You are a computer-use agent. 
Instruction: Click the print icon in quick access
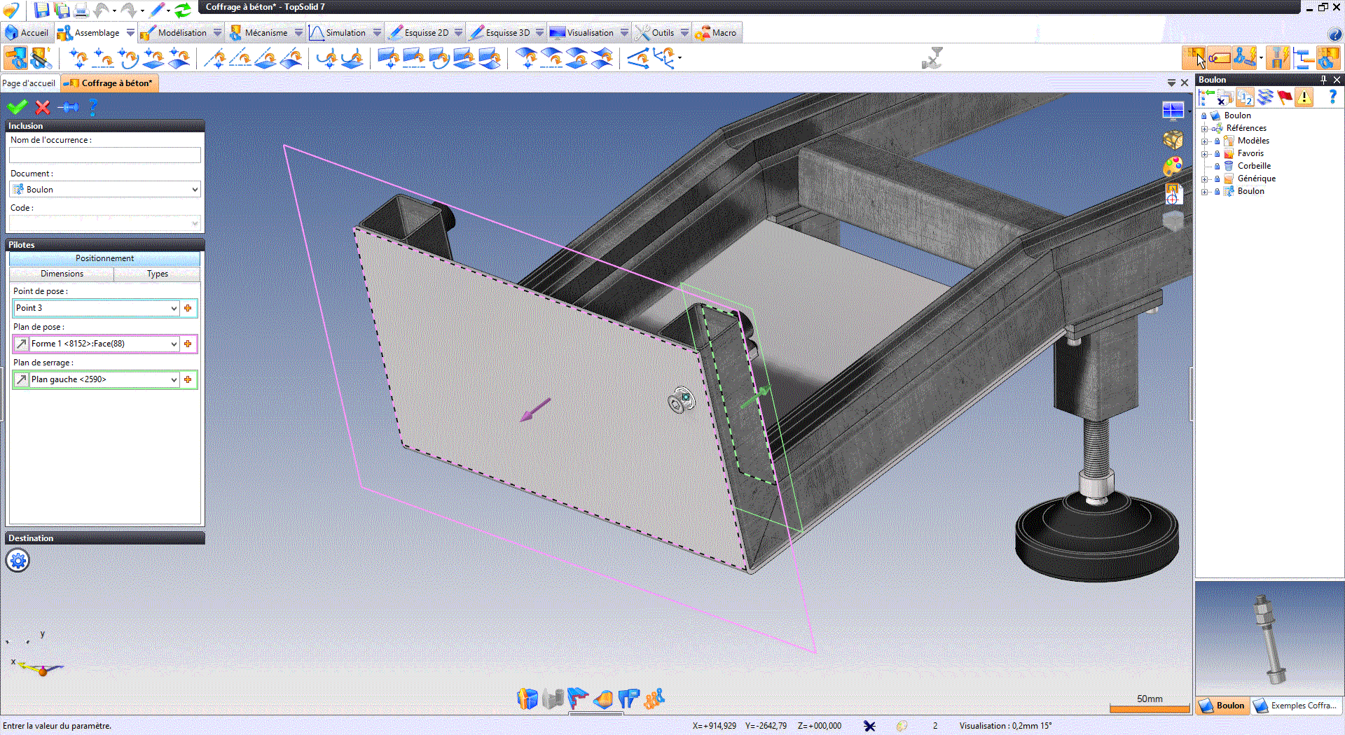click(81, 9)
